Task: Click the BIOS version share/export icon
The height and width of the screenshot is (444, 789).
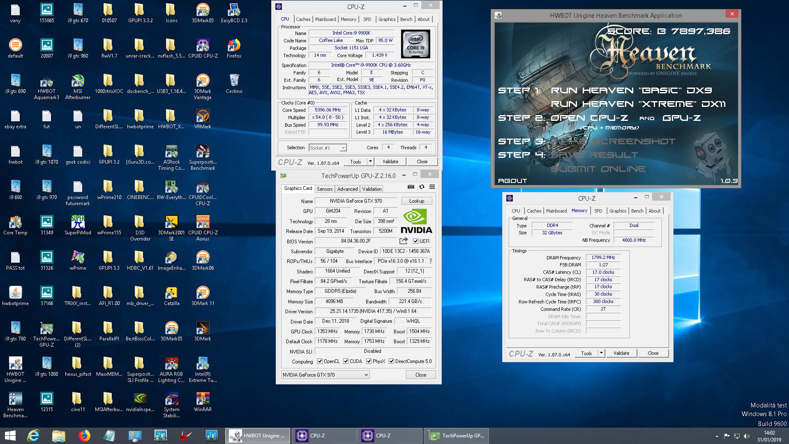Action: coord(404,241)
